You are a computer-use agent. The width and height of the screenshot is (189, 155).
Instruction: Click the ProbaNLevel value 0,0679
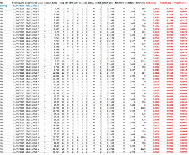tap(183, 32)
